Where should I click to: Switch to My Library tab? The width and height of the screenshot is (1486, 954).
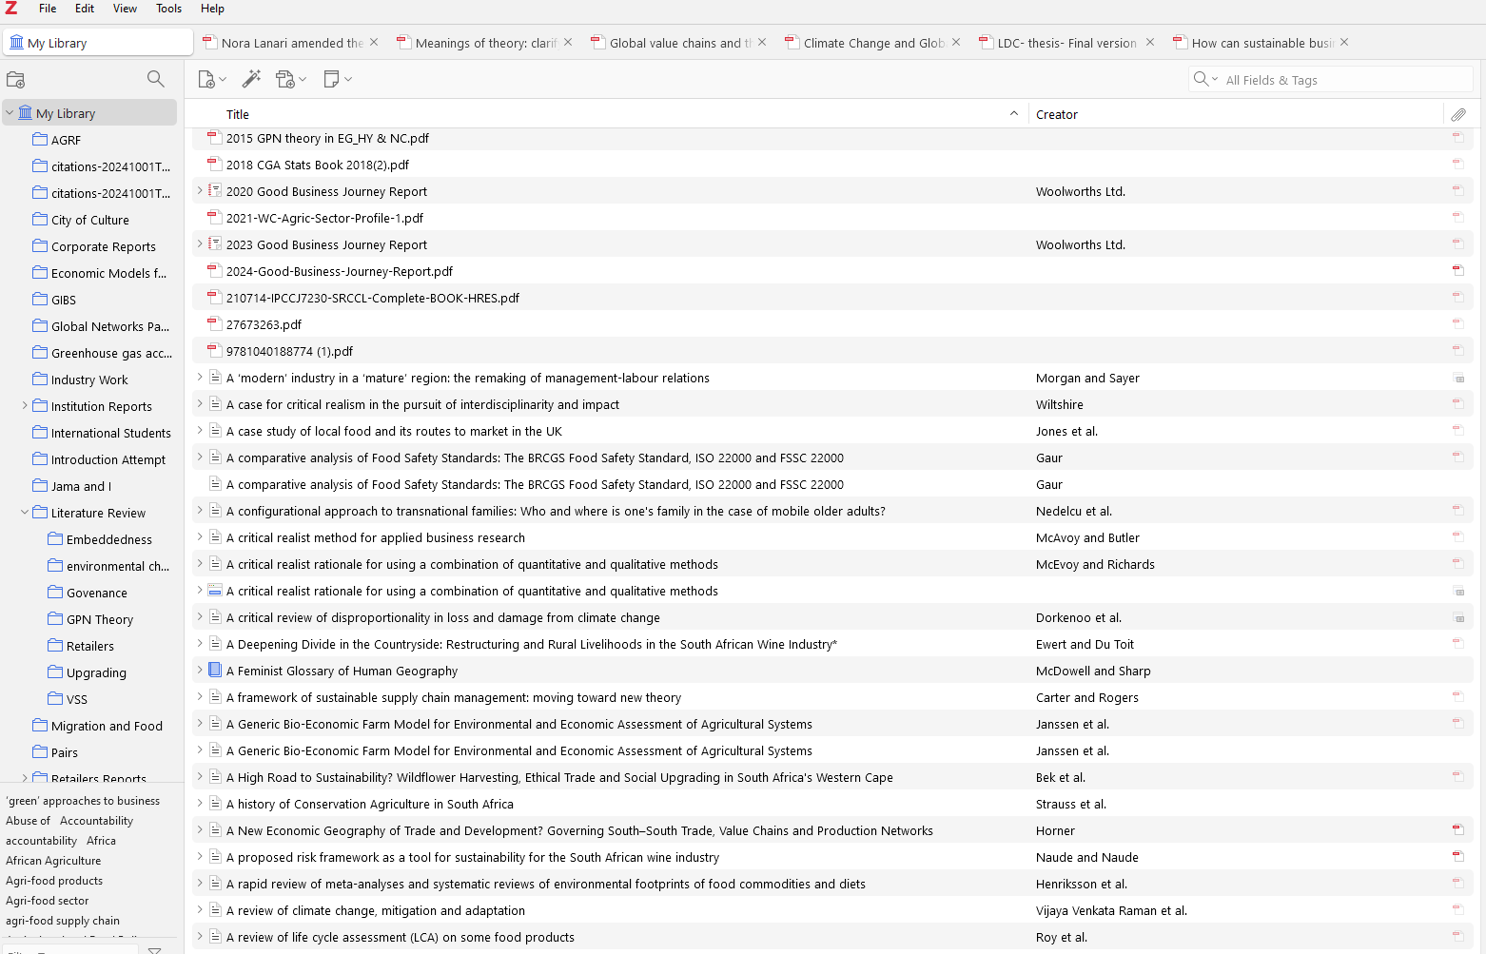pyautogui.click(x=99, y=43)
